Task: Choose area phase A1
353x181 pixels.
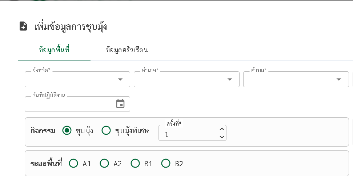Action: [x=73, y=163]
